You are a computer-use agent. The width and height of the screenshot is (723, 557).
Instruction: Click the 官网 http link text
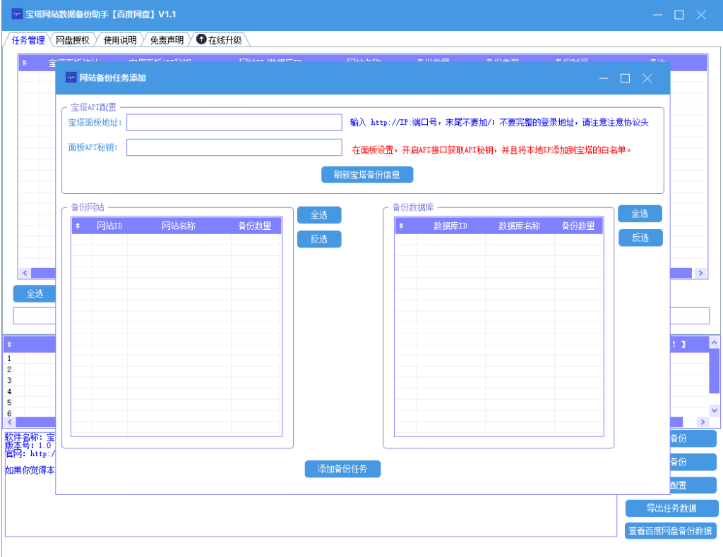coord(30,453)
